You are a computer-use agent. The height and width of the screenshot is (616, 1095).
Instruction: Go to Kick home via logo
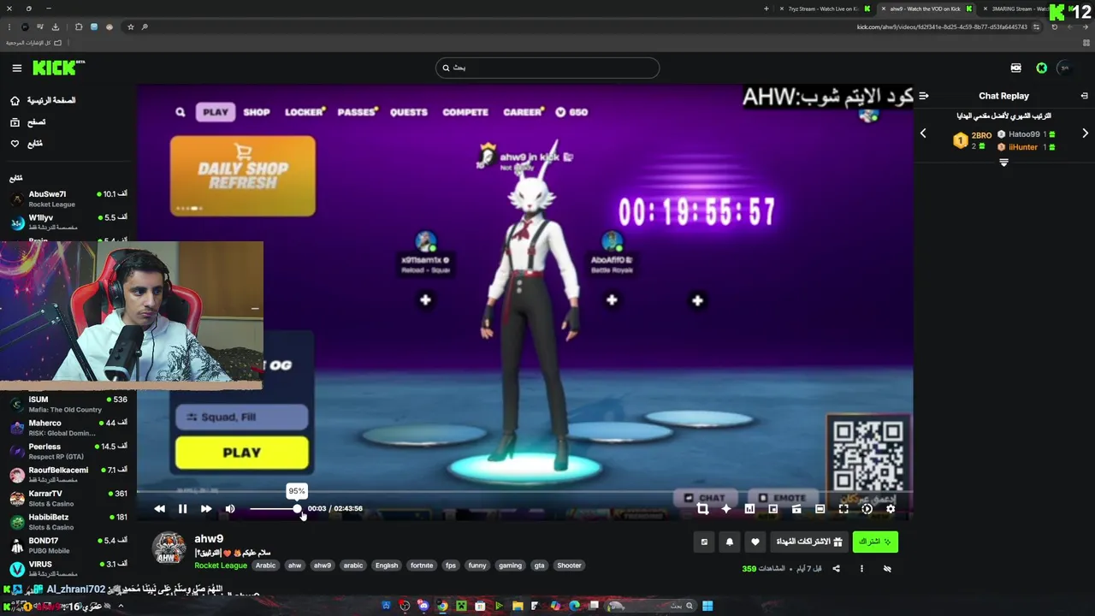[58, 68]
